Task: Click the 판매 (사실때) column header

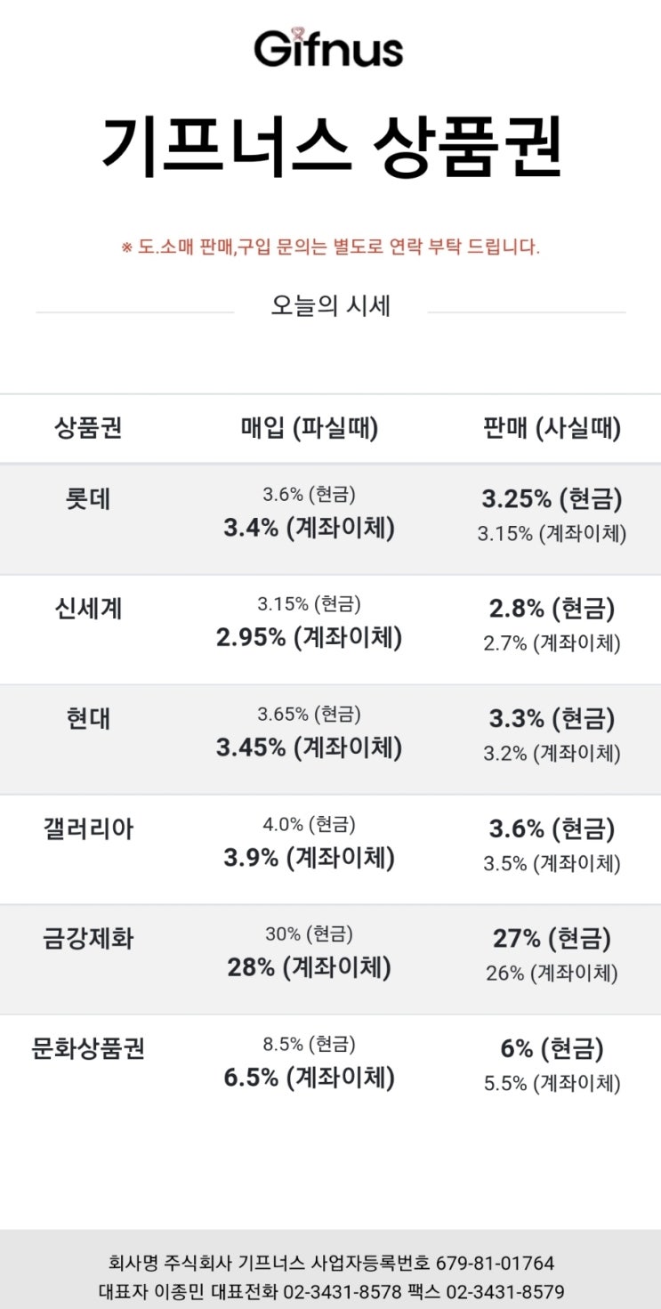Action: pos(552,429)
